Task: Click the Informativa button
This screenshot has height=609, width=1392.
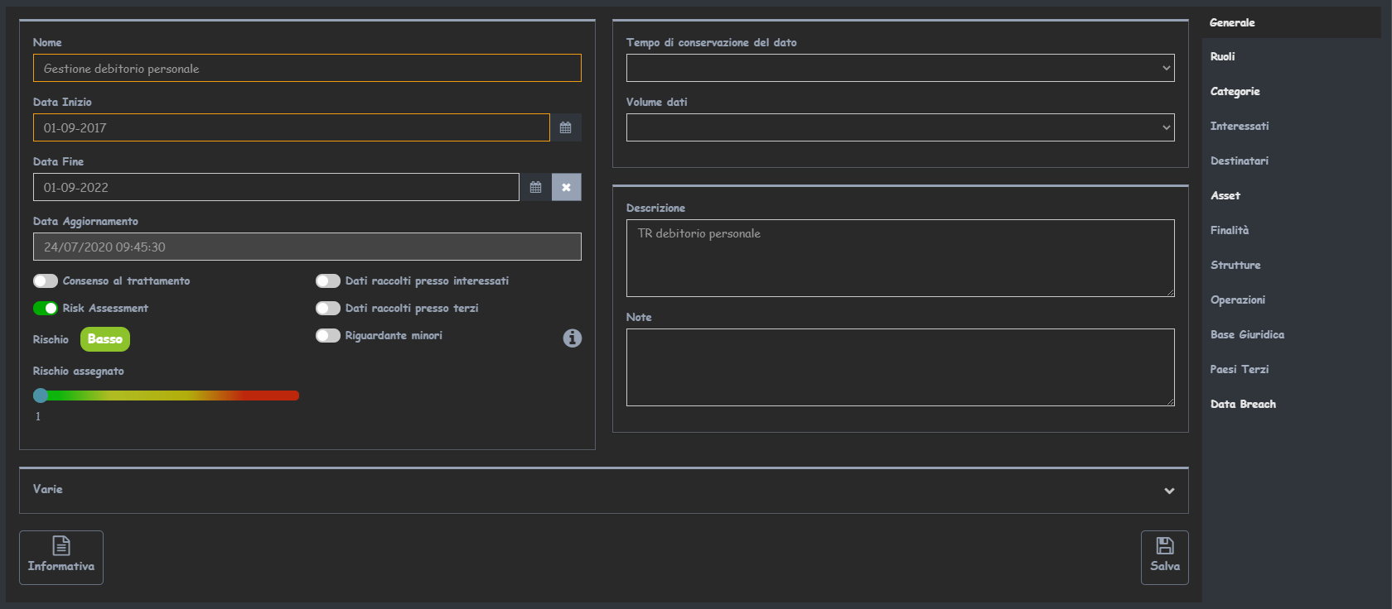Action: pyautogui.click(x=61, y=558)
